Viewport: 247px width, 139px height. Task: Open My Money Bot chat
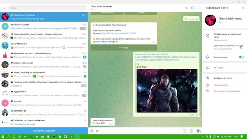tap(44, 46)
